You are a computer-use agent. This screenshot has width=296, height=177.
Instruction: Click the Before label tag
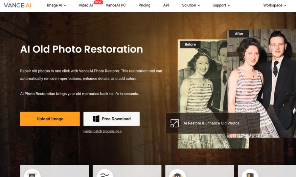point(190,45)
